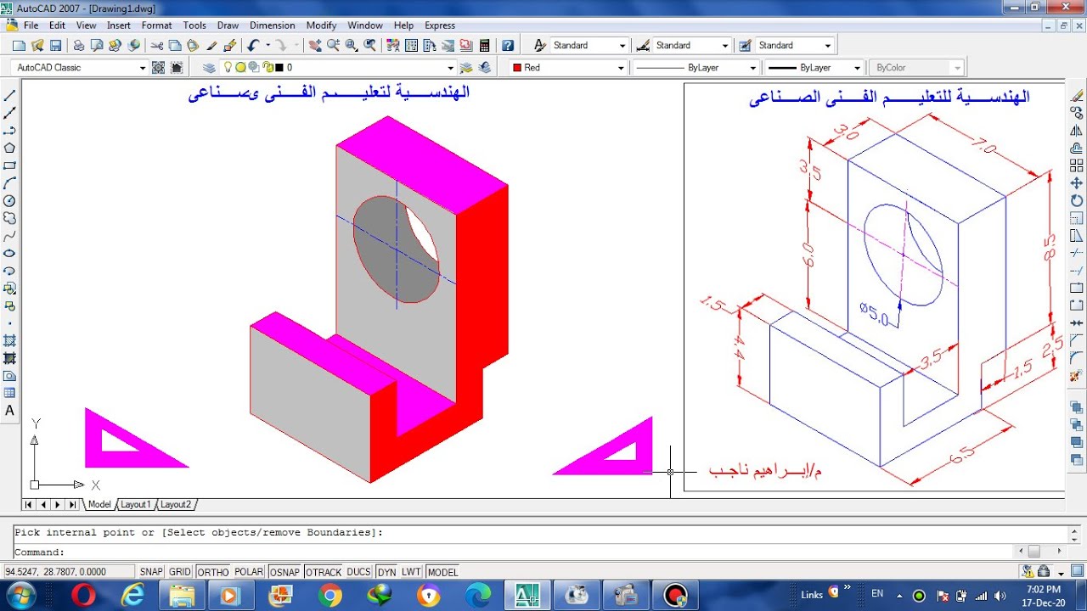This screenshot has width=1087, height=611.
Task: Expand the Undo history dropdown arrow
Action: tap(268, 45)
